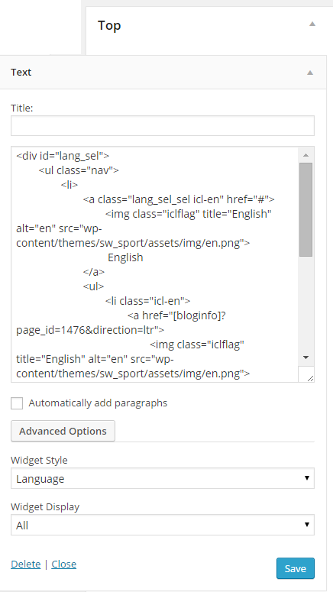The height and width of the screenshot is (592, 333).
Task: Open the Widget Style dropdown
Action: (163, 479)
